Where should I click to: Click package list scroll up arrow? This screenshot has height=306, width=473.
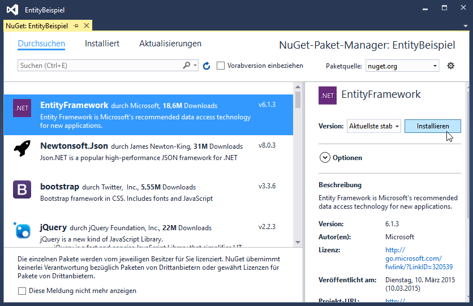(298, 87)
